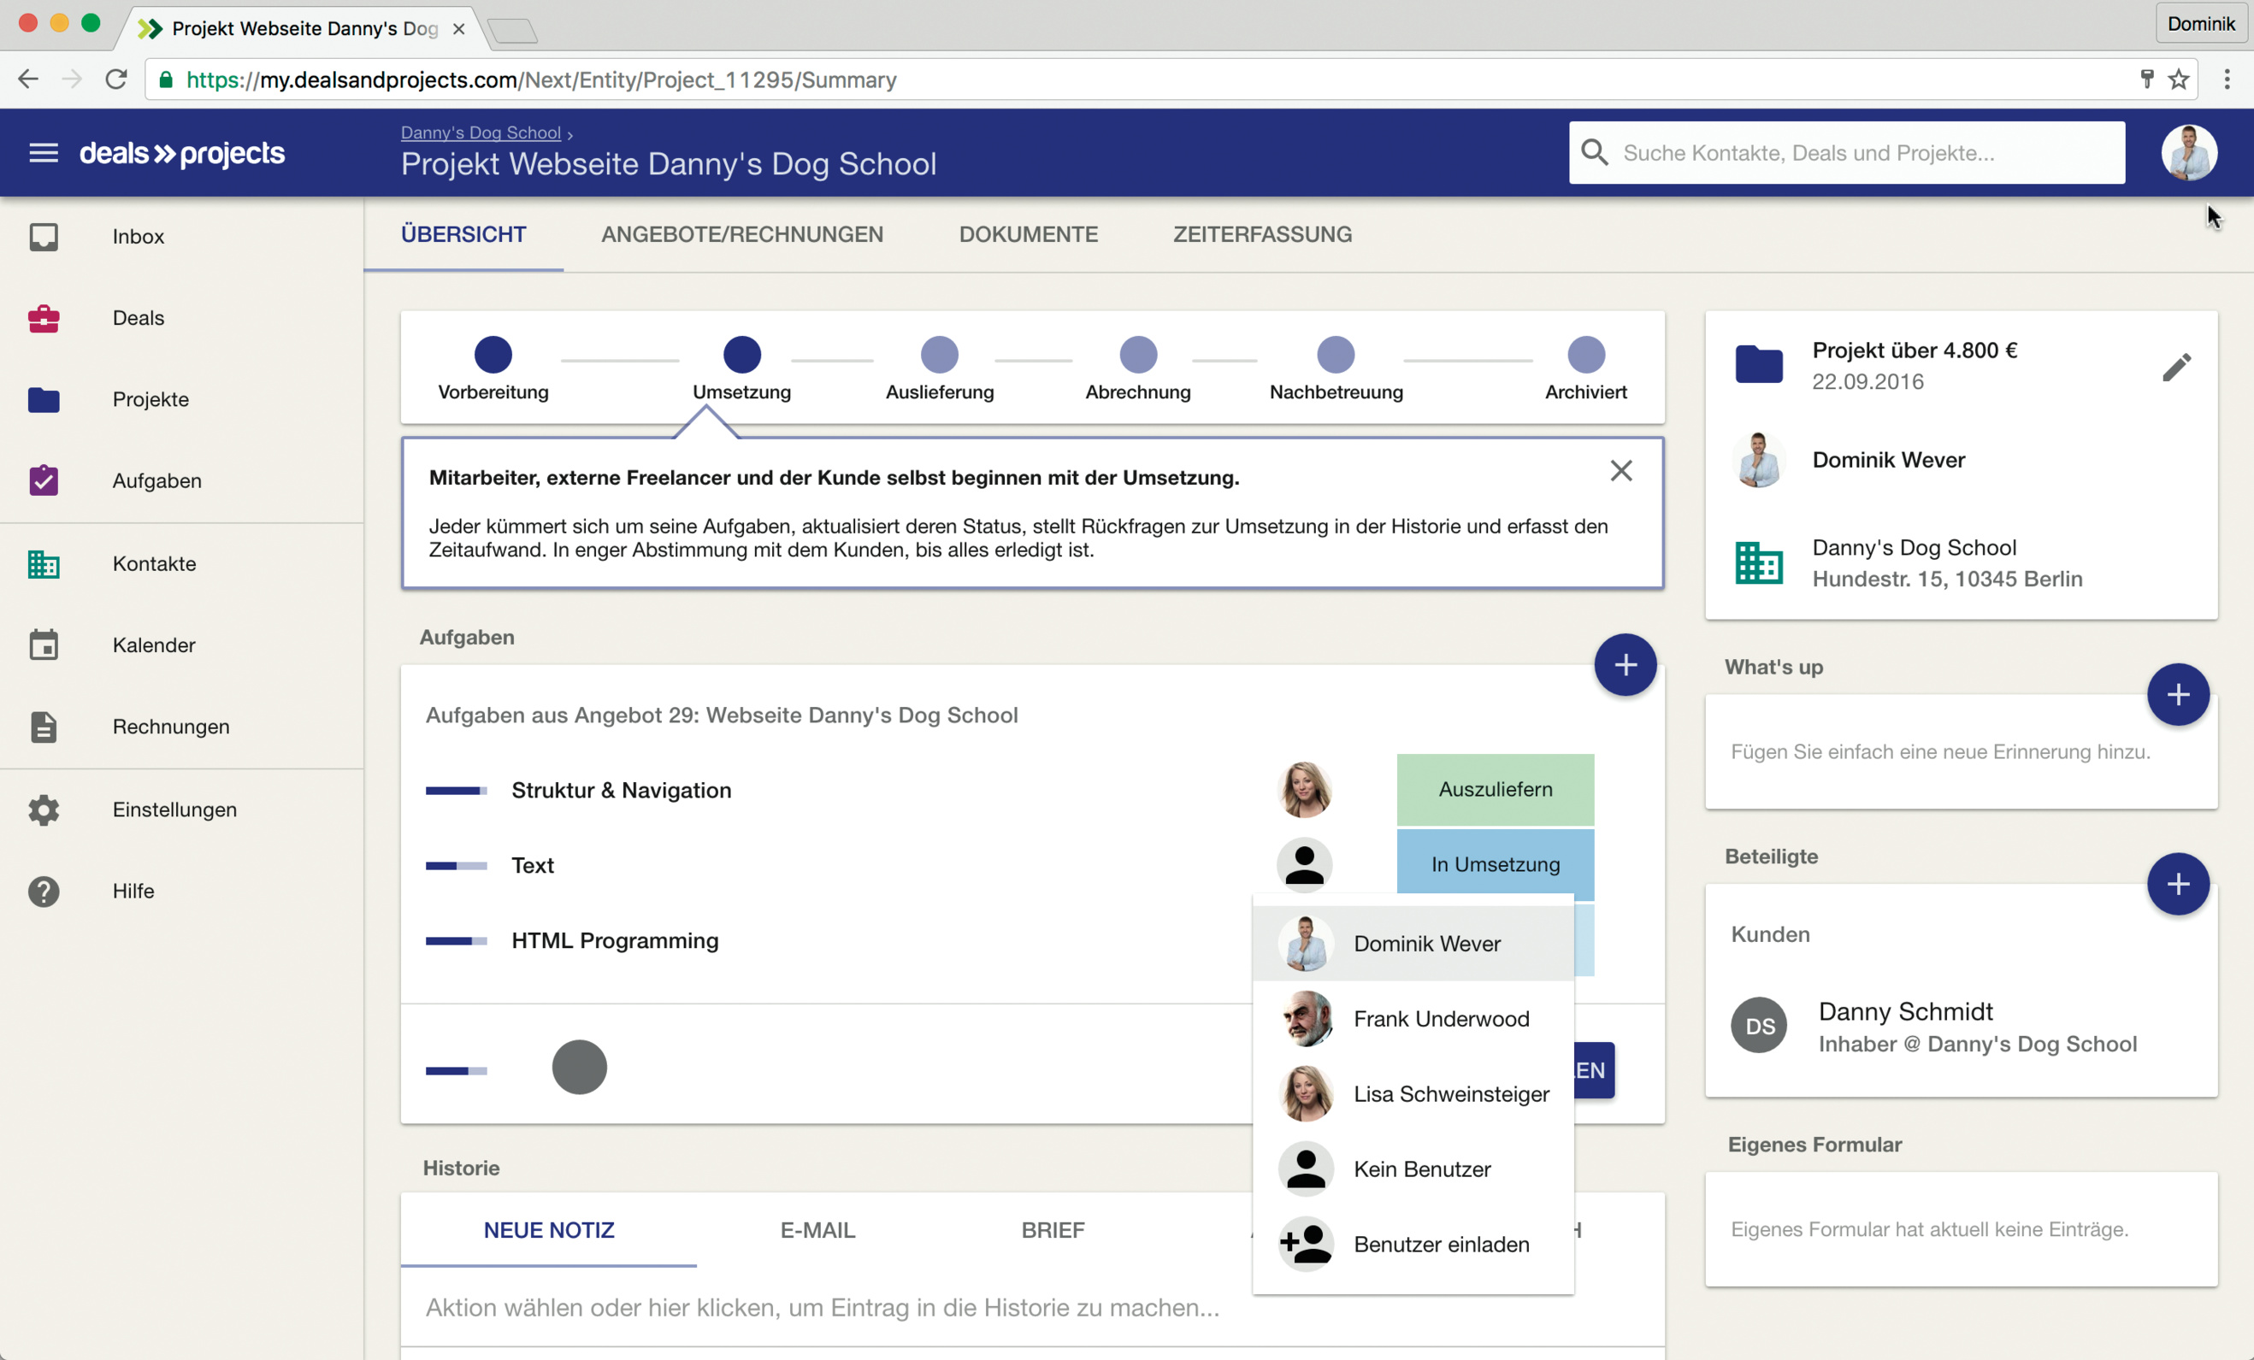This screenshot has width=2254, height=1360.
Task: Close the Umsetzung info box
Action: (1621, 471)
